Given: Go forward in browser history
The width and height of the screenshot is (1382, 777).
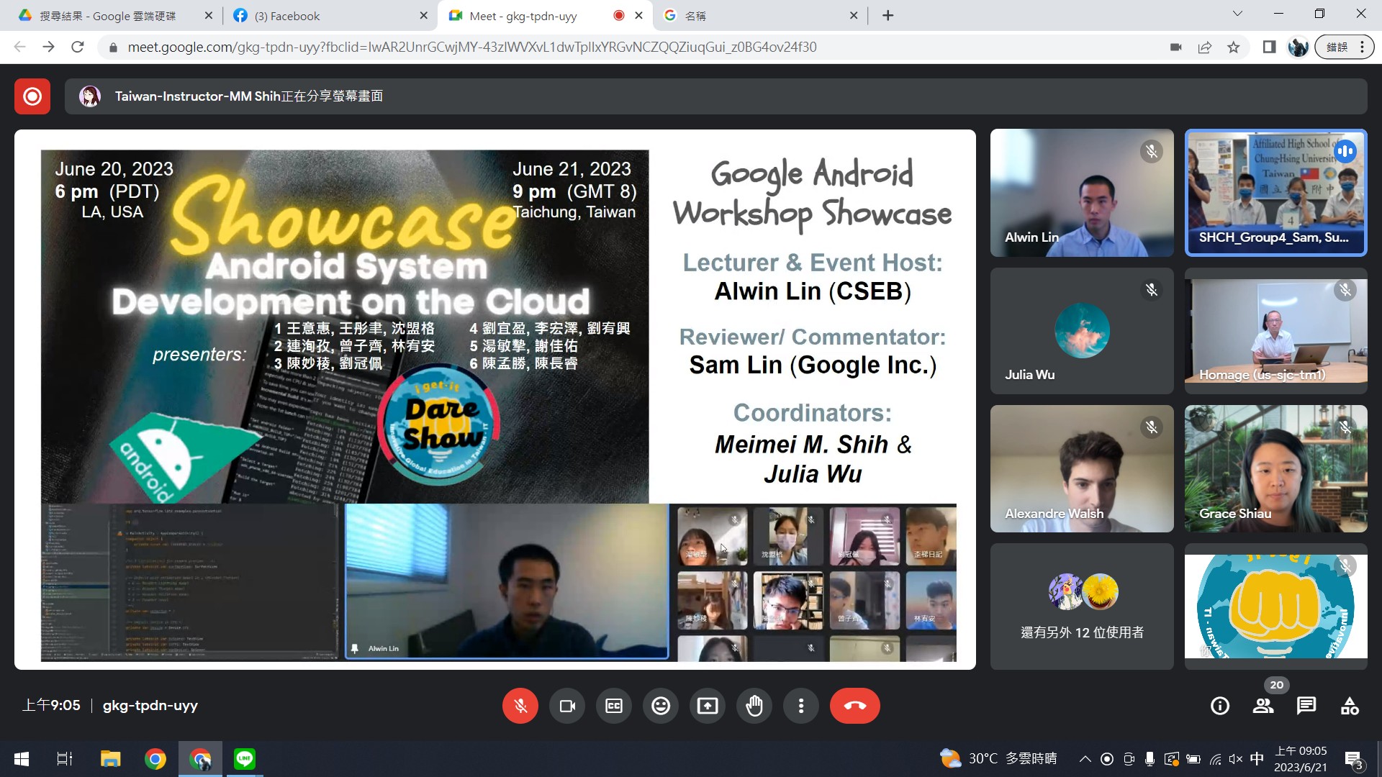Looking at the screenshot, I should click(48, 47).
